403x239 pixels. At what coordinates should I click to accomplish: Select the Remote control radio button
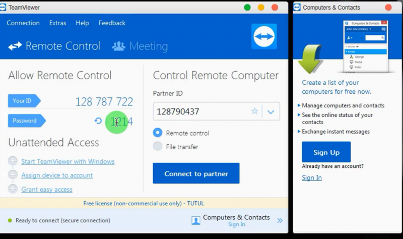pos(158,133)
